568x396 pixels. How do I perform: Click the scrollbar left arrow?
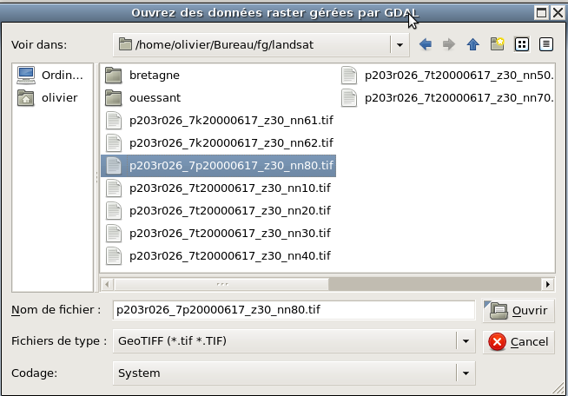pyautogui.click(x=107, y=285)
